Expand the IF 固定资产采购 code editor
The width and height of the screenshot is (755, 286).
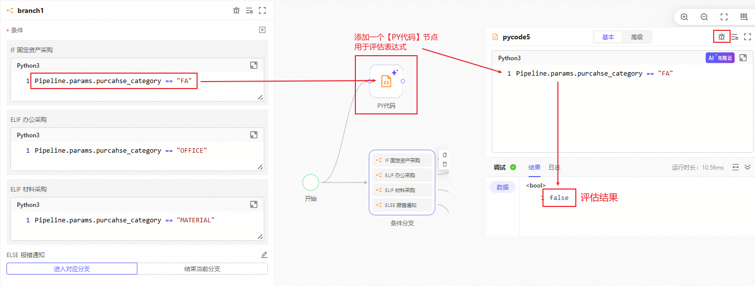(253, 65)
